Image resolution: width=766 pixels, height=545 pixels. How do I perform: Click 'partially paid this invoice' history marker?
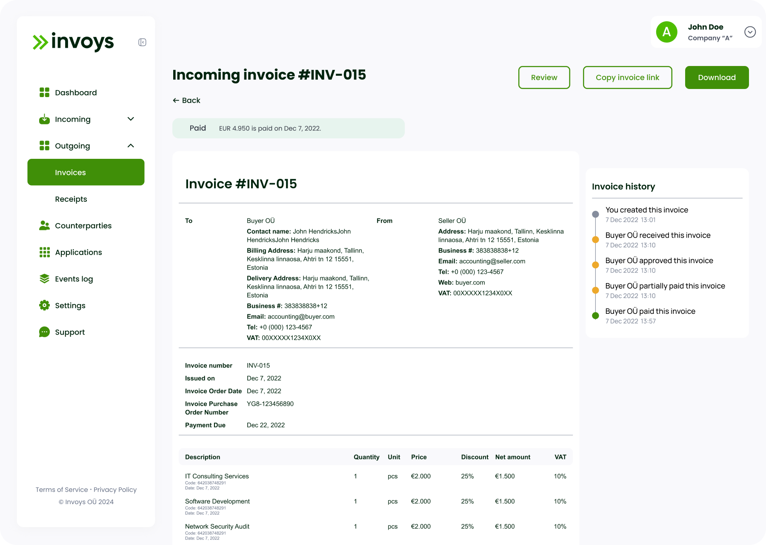tap(595, 290)
